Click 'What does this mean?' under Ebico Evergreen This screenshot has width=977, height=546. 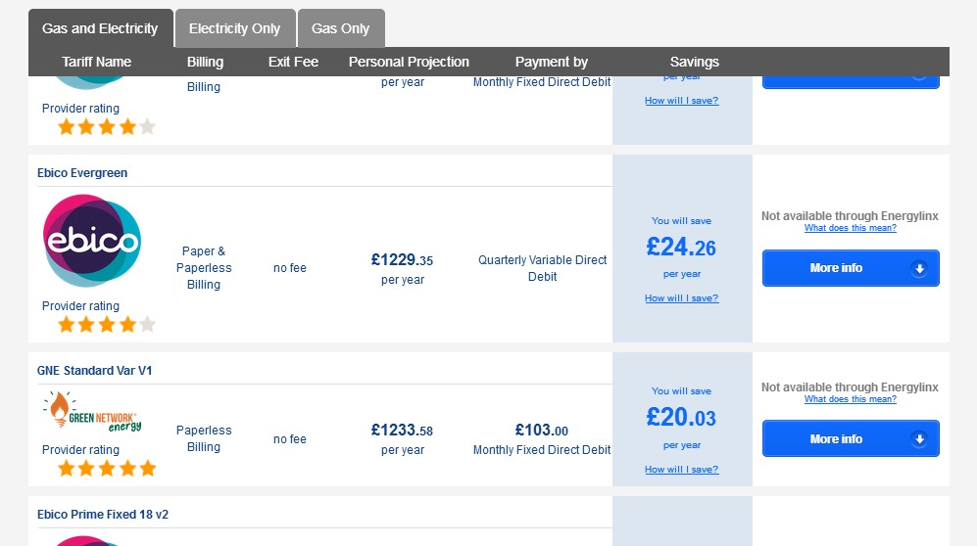(850, 228)
